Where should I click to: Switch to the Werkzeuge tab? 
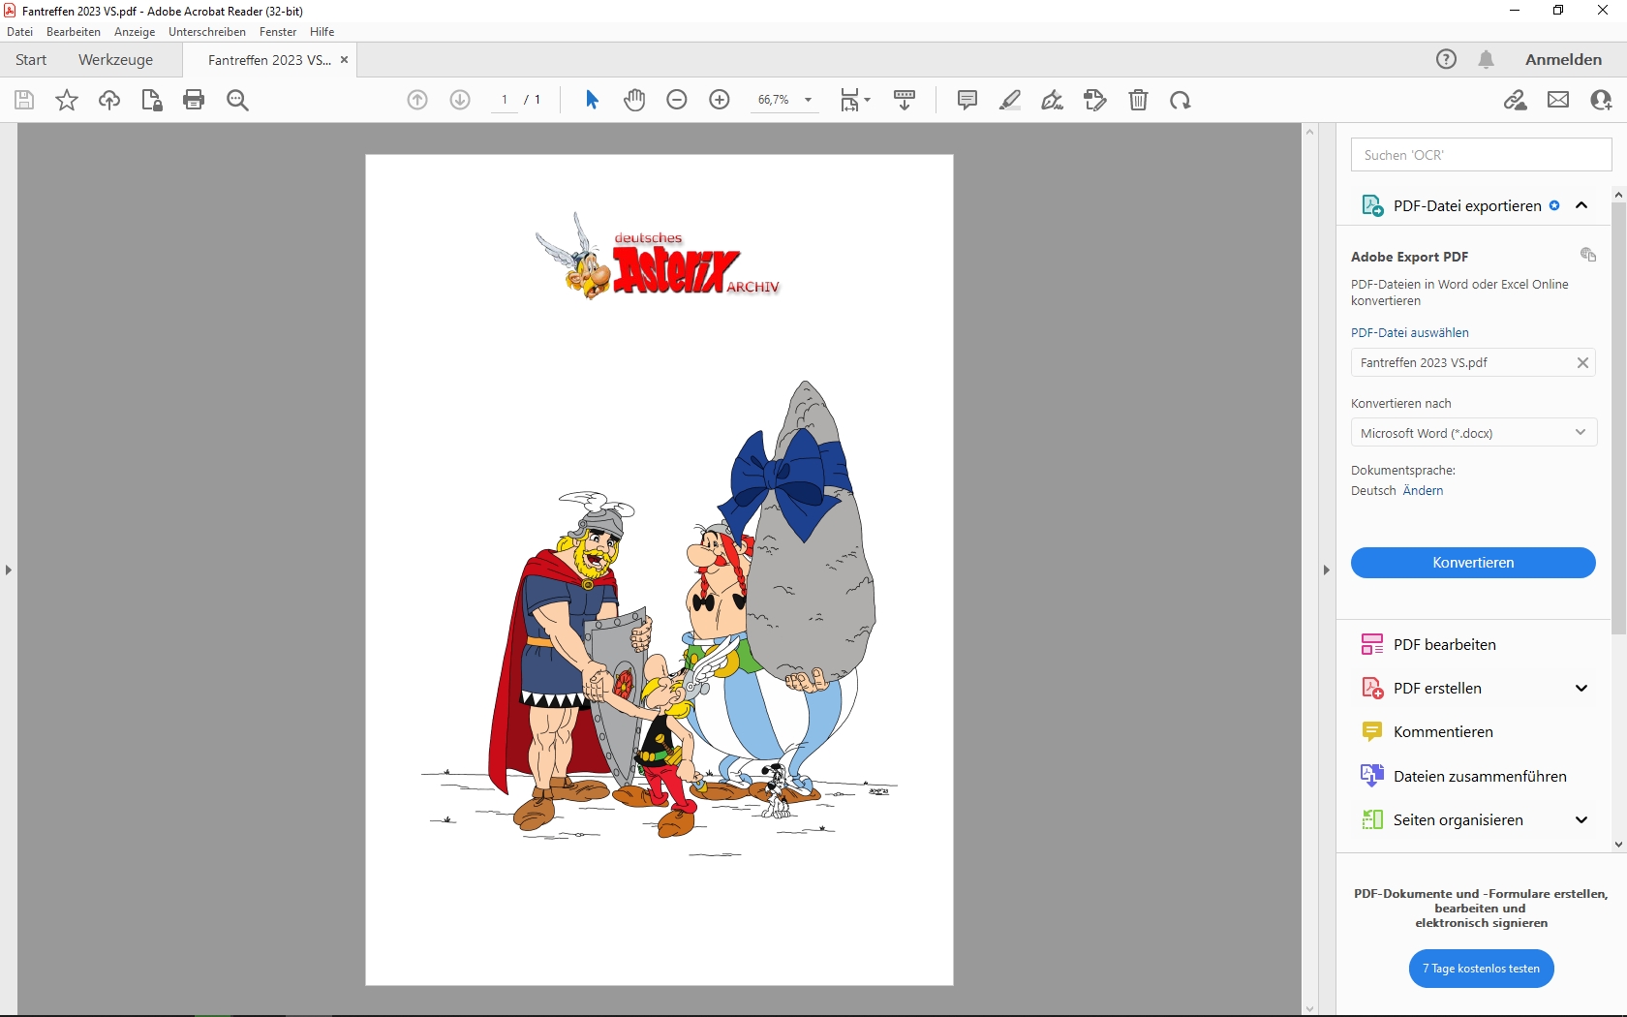[115, 60]
